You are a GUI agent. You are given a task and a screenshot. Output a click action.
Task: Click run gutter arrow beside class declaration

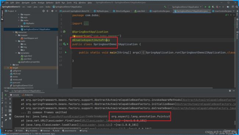click(68, 44)
